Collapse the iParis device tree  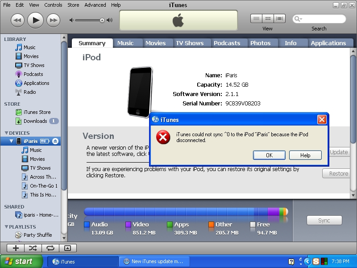[11, 141]
